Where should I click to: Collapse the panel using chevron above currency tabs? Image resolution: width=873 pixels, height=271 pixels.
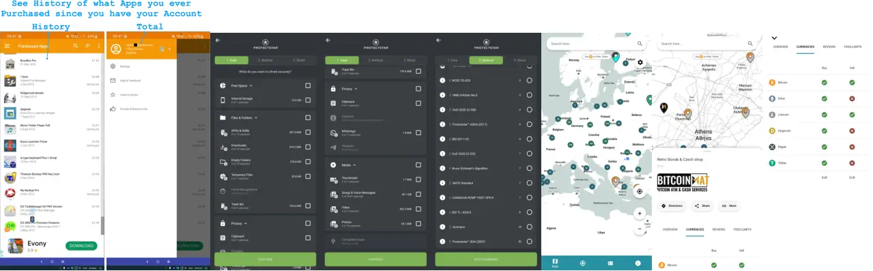(x=774, y=38)
